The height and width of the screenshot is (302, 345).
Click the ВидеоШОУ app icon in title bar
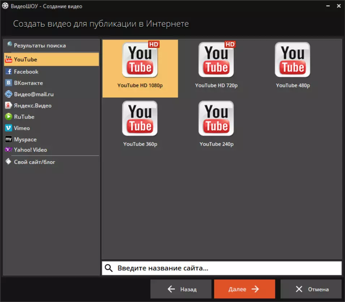click(x=5, y=6)
